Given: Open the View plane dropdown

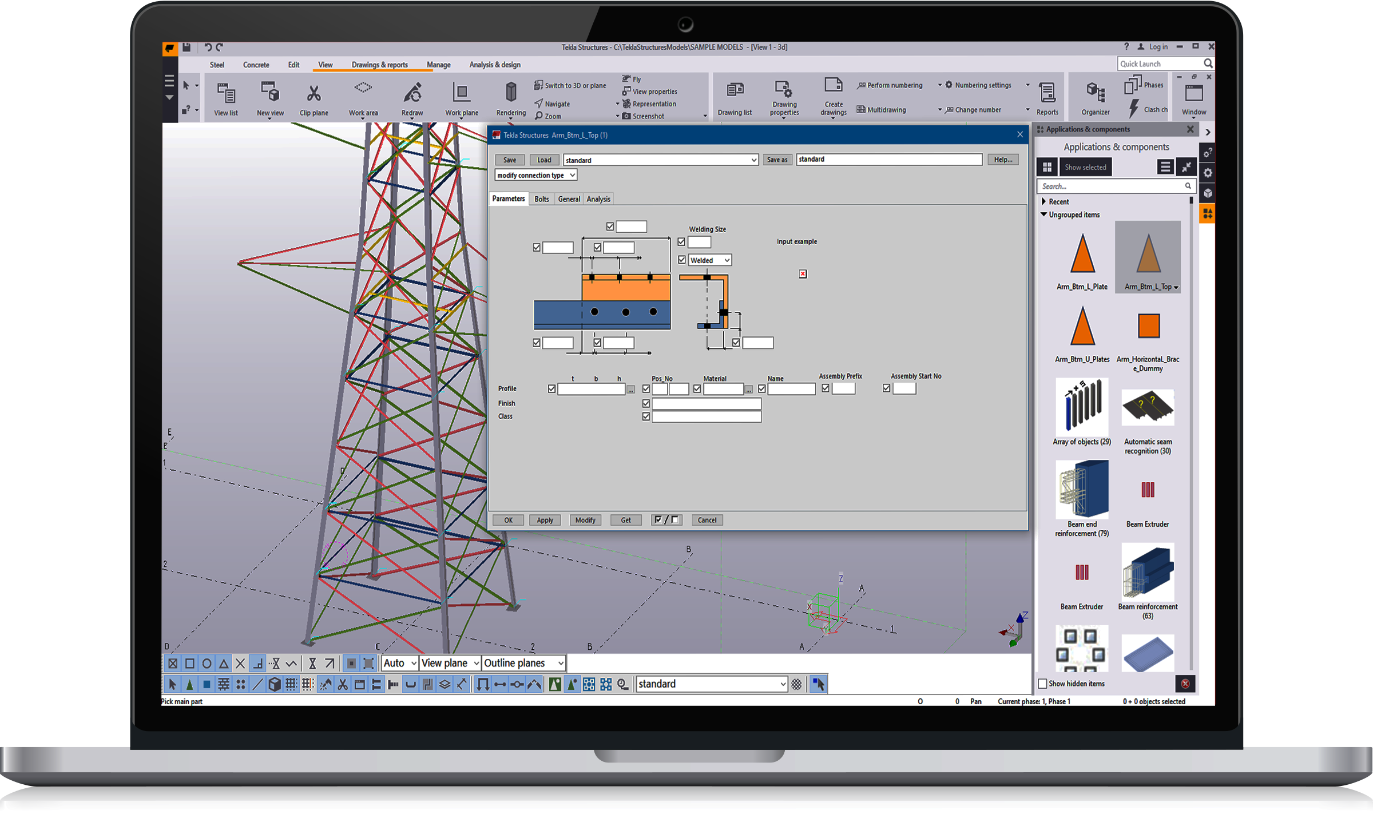Looking at the screenshot, I should coord(450,663).
